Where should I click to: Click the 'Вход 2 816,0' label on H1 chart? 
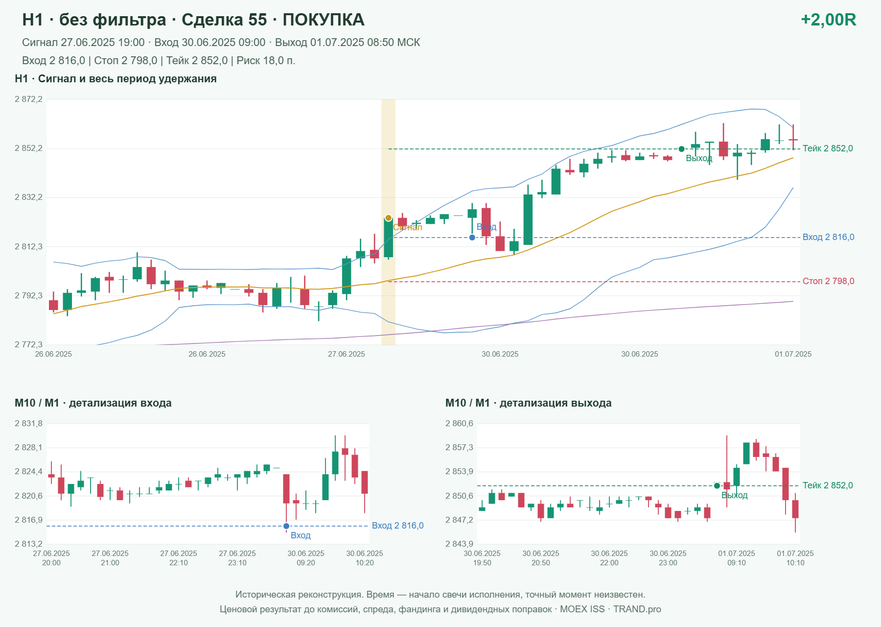[x=828, y=237]
